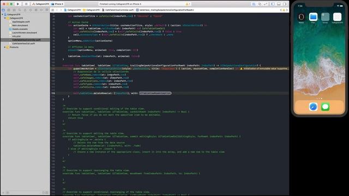Collapse the Cafegram2FR yellow group folder

(5, 18)
